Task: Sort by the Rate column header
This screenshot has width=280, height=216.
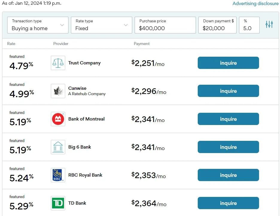Action: [x=11, y=44]
